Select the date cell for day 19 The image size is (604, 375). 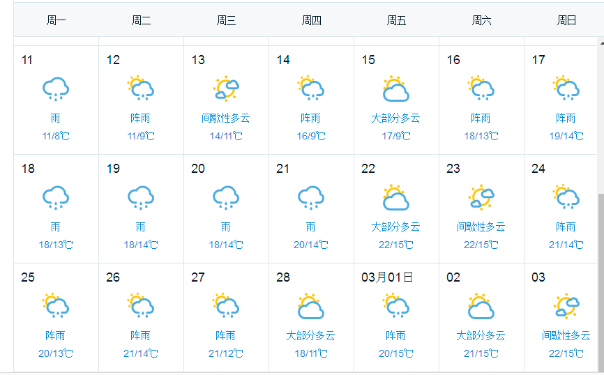click(x=142, y=209)
